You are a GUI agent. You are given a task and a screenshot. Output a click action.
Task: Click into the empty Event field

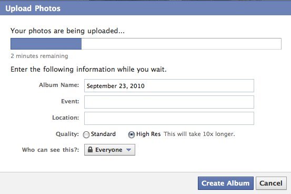(x=169, y=102)
